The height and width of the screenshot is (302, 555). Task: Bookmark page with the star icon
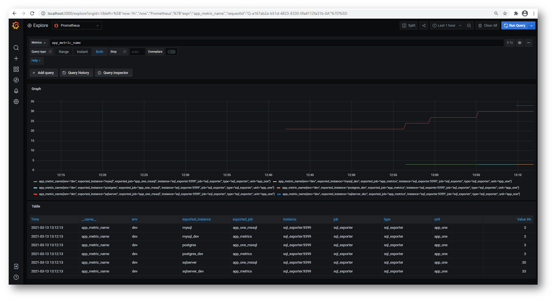505,13
